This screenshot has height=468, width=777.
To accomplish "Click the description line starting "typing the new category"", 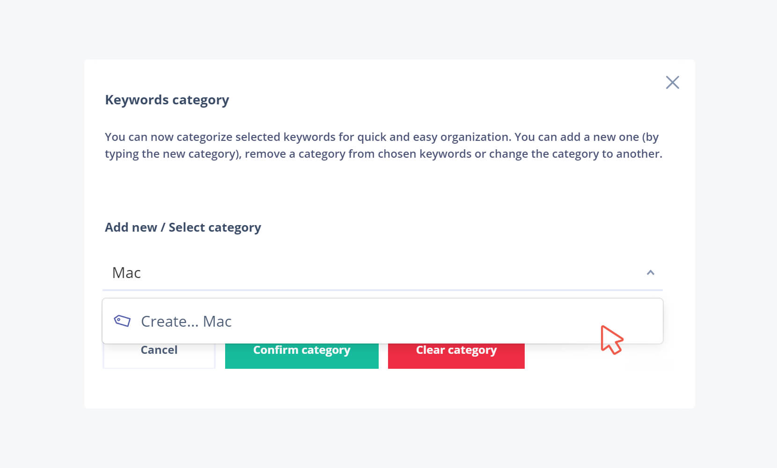I will click(383, 154).
